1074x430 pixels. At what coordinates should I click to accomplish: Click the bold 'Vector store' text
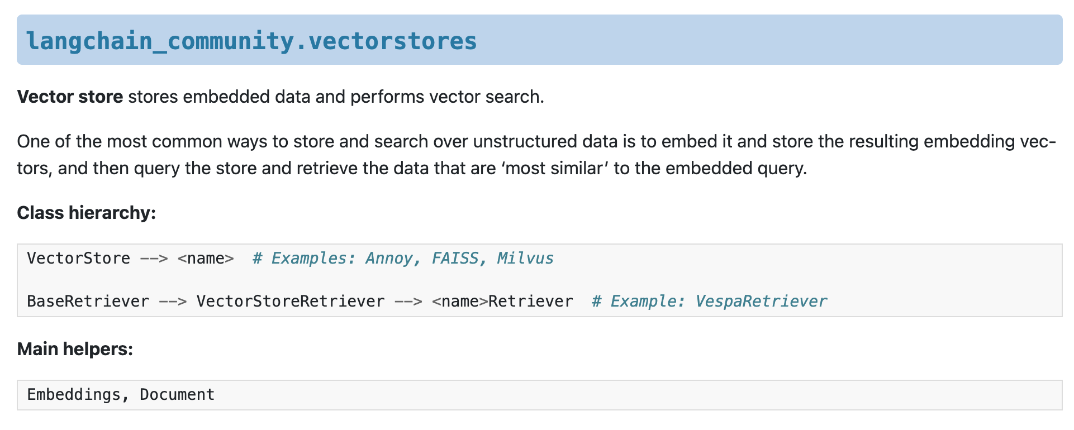(x=70, y=97)
